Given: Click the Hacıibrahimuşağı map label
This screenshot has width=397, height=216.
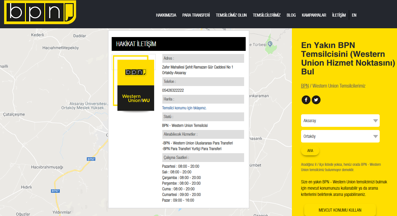Looking at the screenshot, I should [47, 167].
